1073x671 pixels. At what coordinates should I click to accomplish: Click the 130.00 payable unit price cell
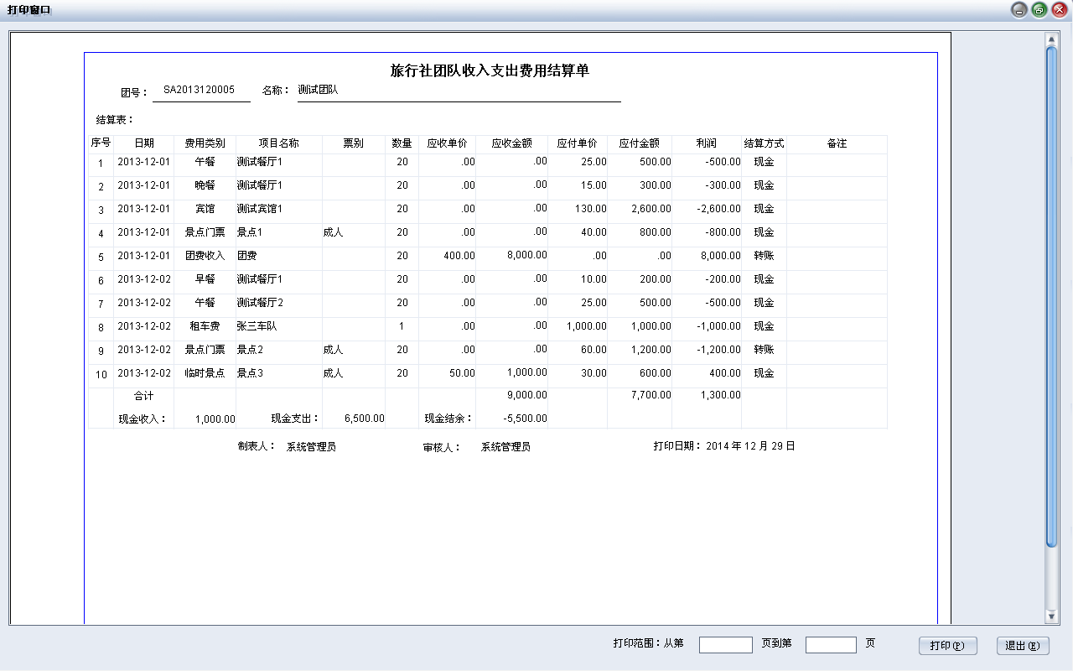[591, 209]
